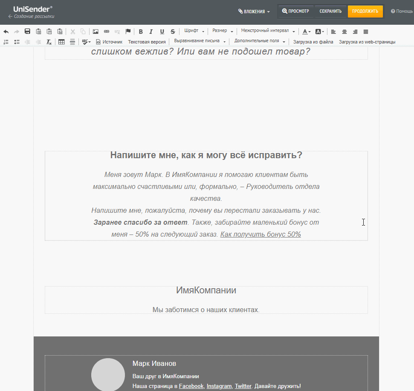Toggle italic formatting

(151, 32)
